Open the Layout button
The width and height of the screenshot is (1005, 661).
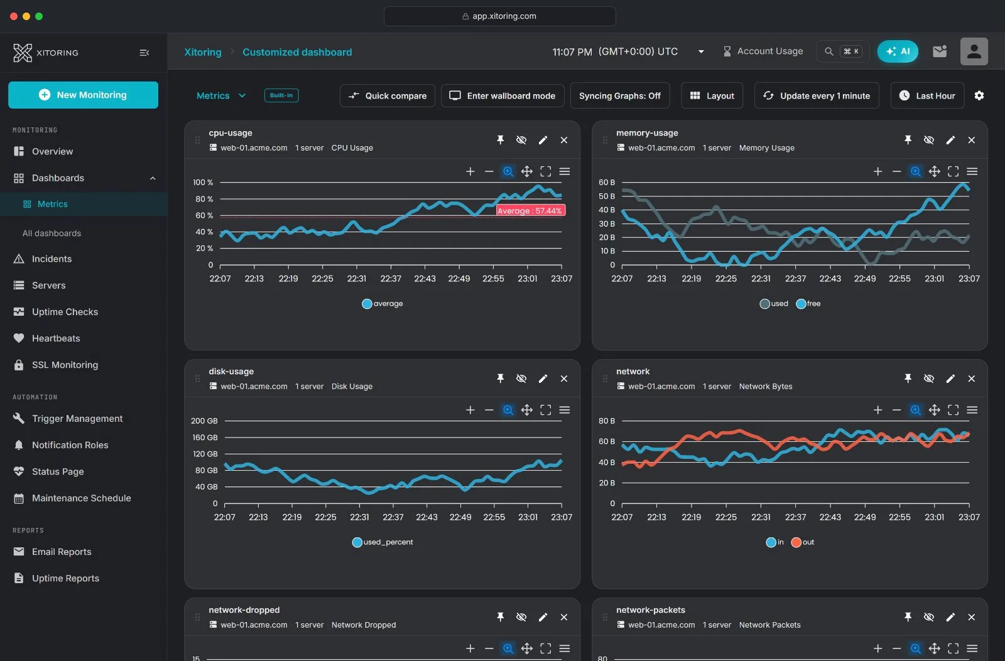[x=712, y=95]
